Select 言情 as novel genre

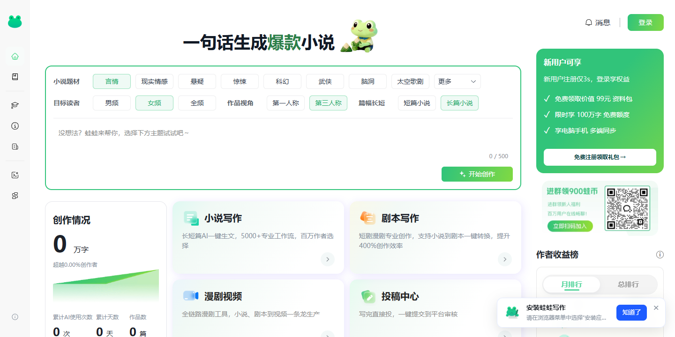click(x=112, y=81)
